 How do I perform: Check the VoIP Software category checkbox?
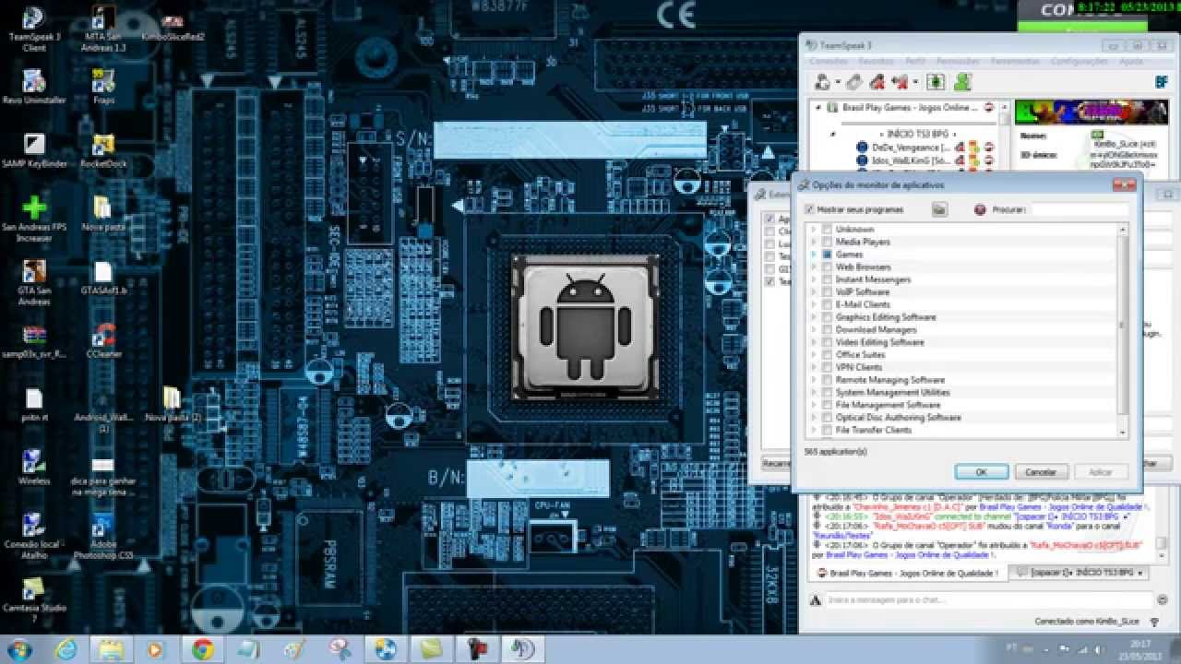tap(827, 291)
